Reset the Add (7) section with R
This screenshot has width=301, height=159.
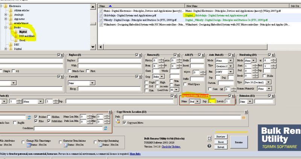pos(203,55)
